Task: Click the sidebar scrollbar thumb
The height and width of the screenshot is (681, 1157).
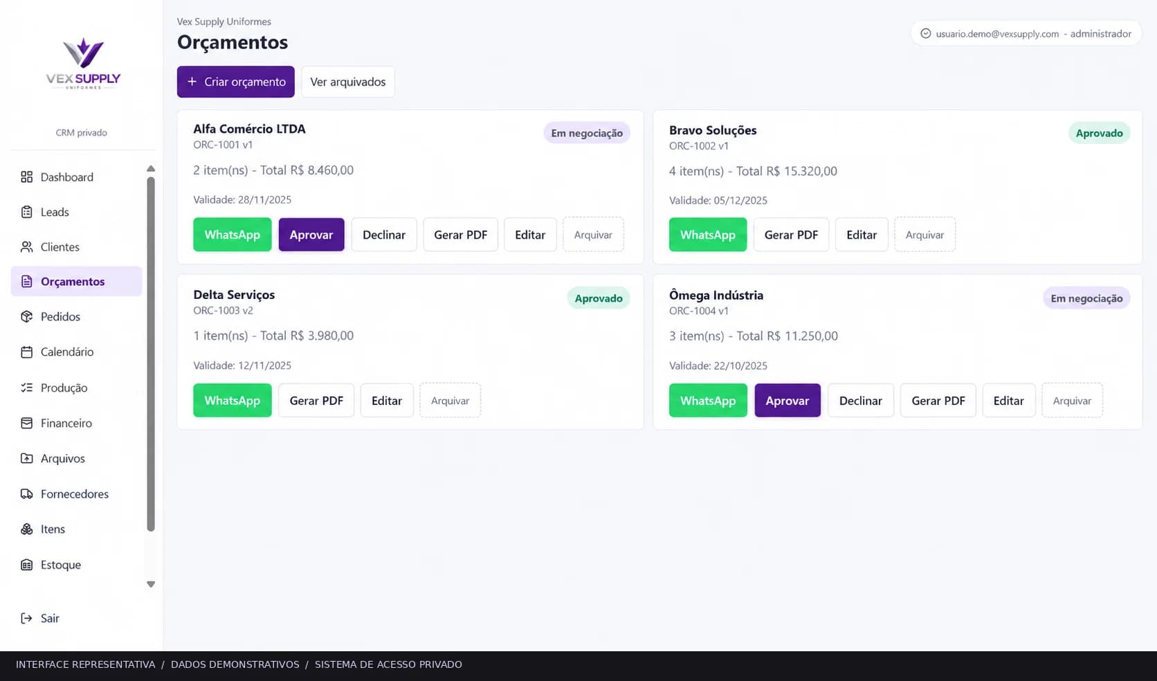Action: [151, 354]
